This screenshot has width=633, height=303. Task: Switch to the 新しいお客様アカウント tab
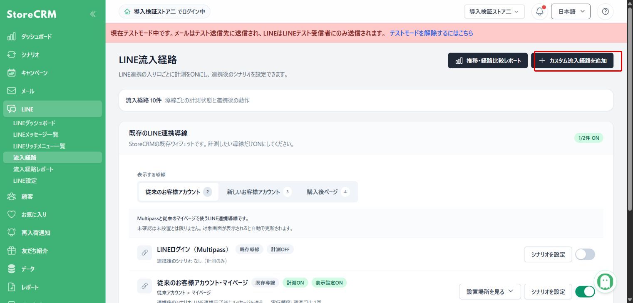coord(259,192)
